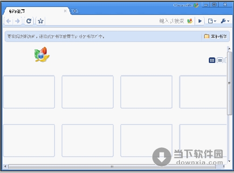The image size is (234, 173).
Task: Click the scroll down arrow
Action: (x=229, y=161)
